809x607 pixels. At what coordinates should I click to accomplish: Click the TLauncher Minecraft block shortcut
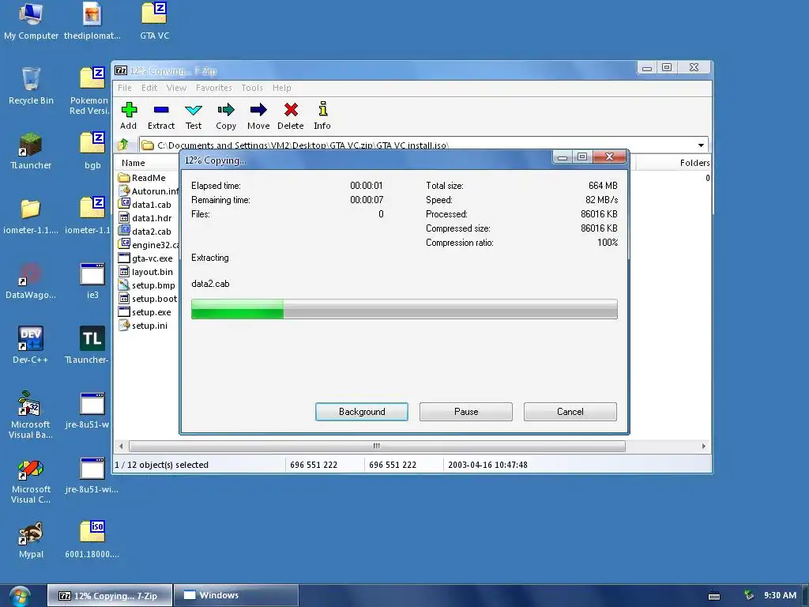point(31,151)
